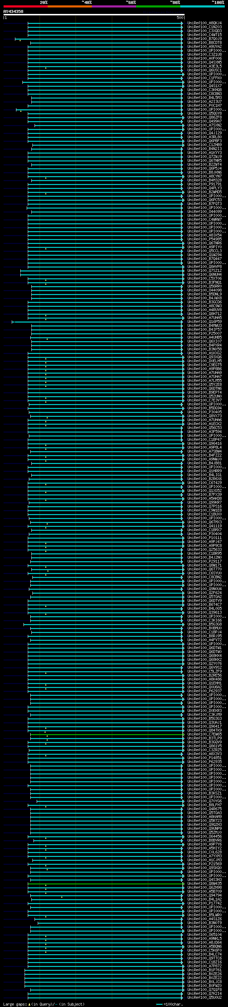
Task: Open hit UniRef100_B7Q0J9
Action: click(x=204, y=39)
